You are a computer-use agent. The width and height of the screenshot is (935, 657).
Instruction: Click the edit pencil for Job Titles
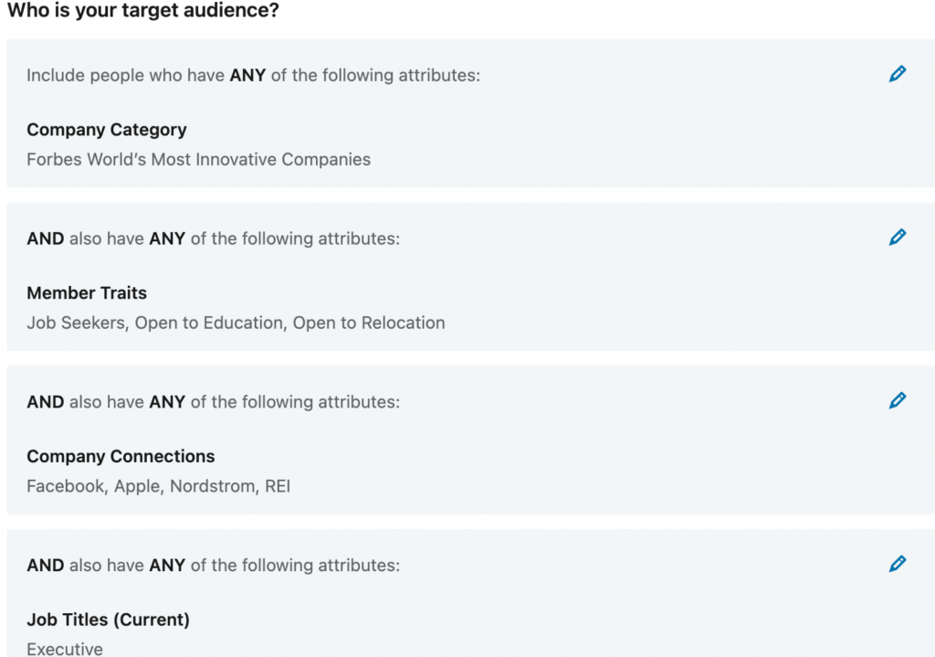(x=898, y=564)
